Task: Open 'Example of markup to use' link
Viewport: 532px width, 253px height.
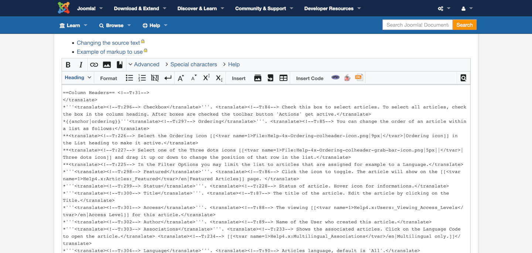Action: coord(110,52)
